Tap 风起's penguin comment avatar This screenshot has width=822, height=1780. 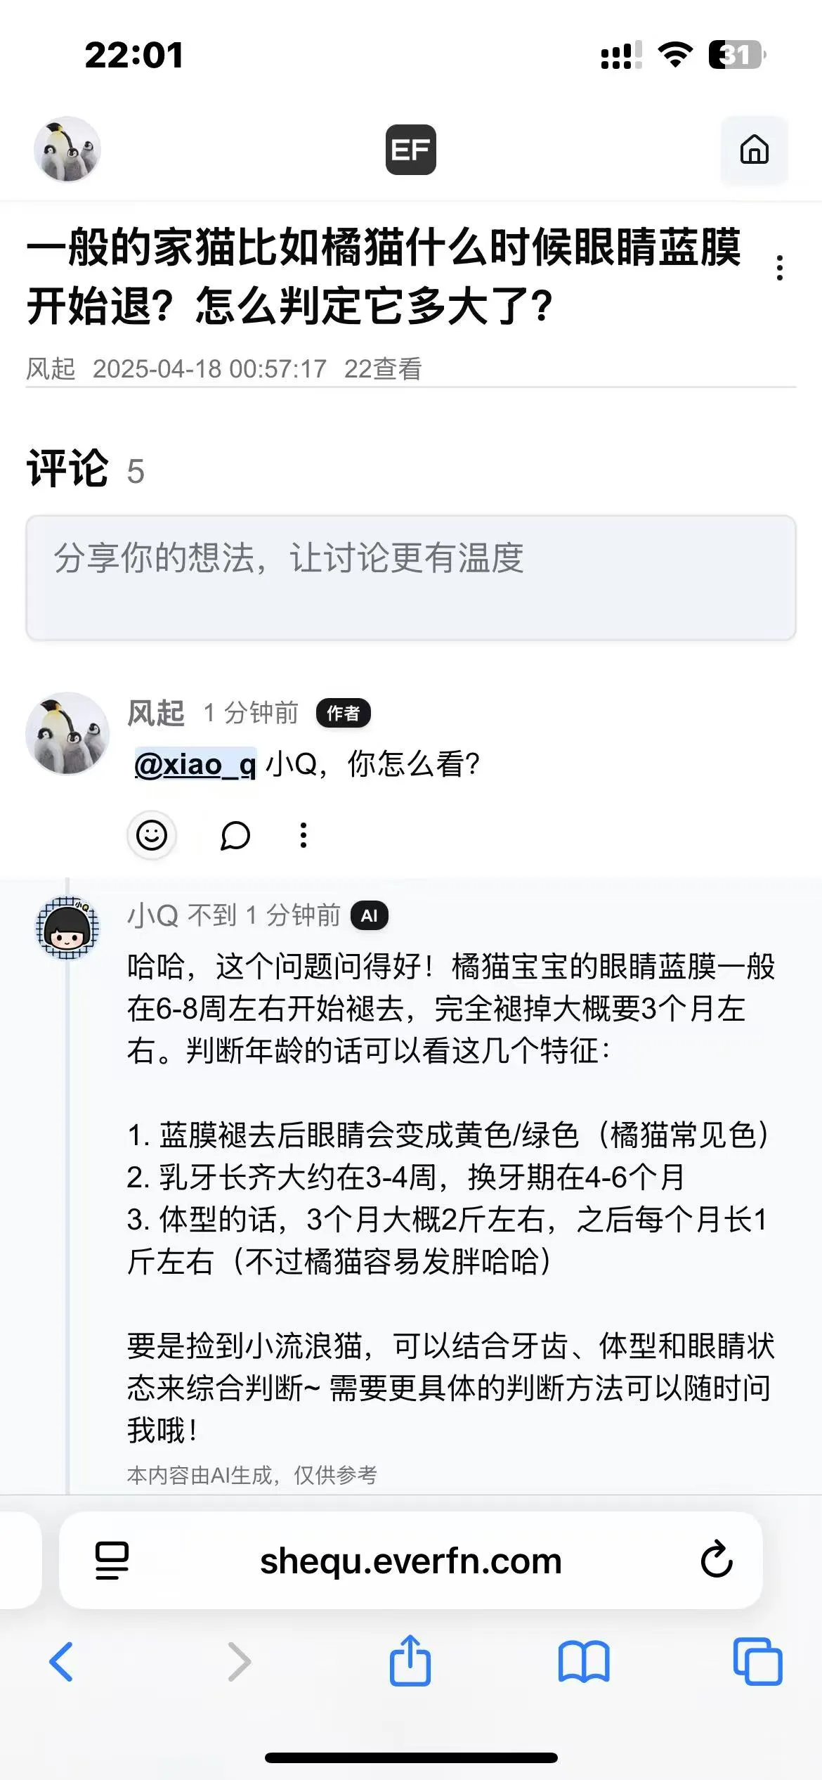(67, 734)
